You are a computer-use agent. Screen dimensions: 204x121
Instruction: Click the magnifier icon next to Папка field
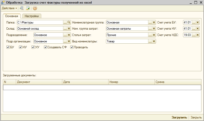69,22
